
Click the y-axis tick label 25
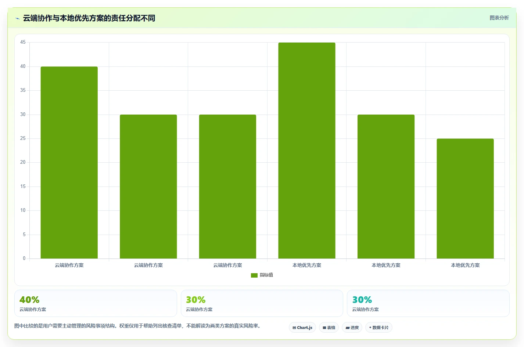tap(23, 138)
